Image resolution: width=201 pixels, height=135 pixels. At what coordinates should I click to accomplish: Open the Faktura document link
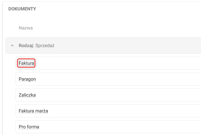26,63
